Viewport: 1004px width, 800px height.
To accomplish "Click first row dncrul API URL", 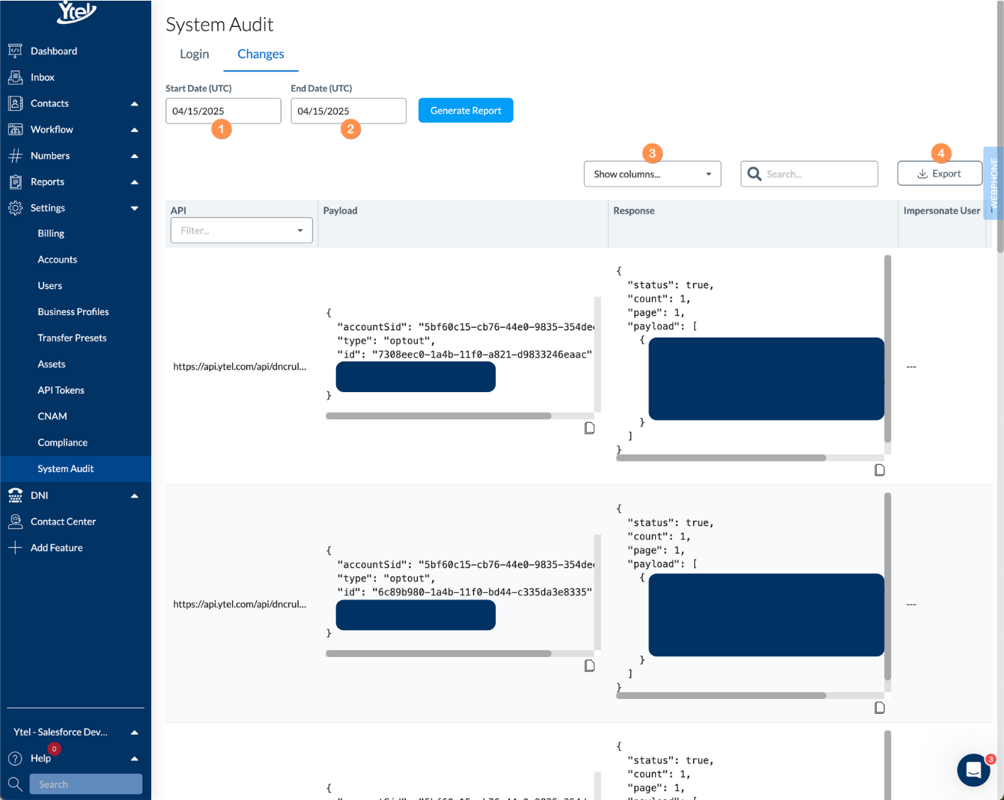I will pyautogui.click(x=240, y=367).
